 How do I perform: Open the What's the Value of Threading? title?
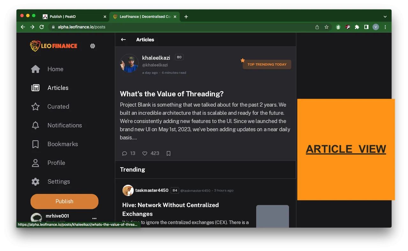click(172, 94)
